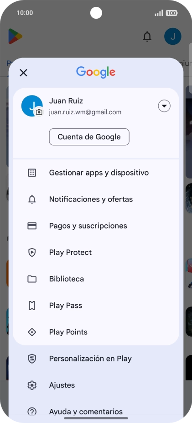192x423 pixels.
Task: Click the Play Points diamond icon
Action: click(32, 332)
